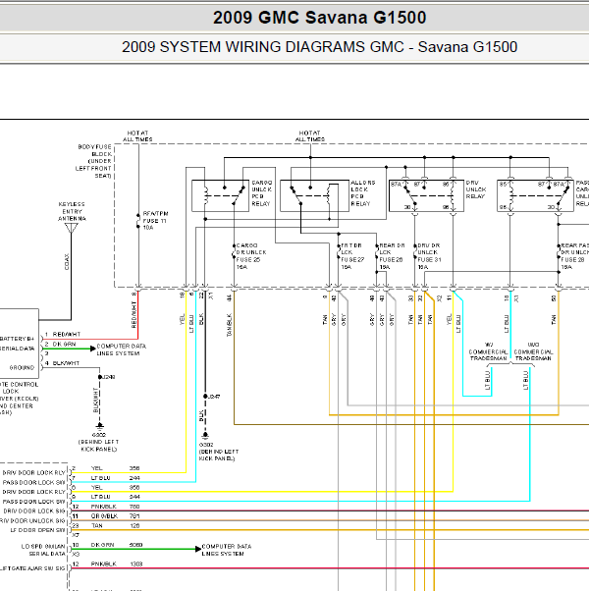Click the vertical 'TAN/BLK' wire label

(x=229, y=325)
